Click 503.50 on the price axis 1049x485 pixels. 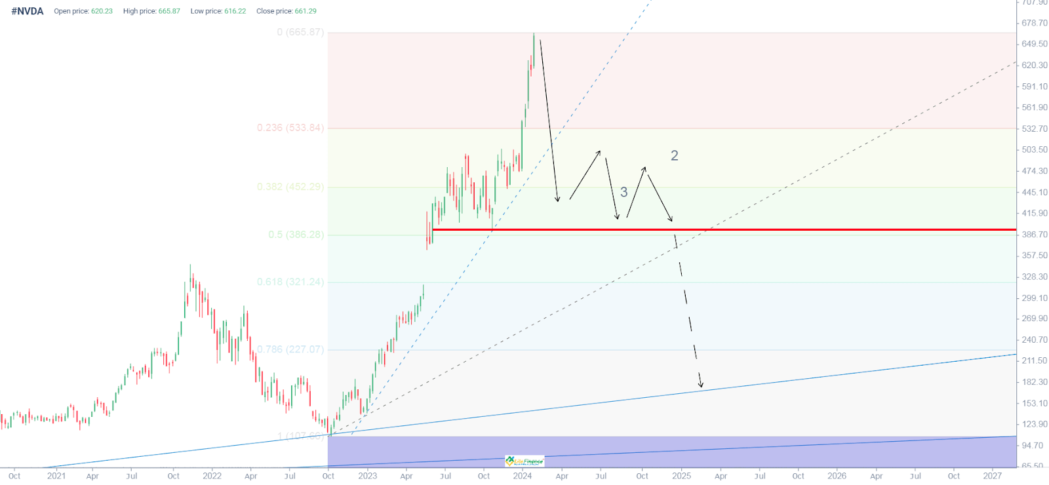coord(1035,150)
